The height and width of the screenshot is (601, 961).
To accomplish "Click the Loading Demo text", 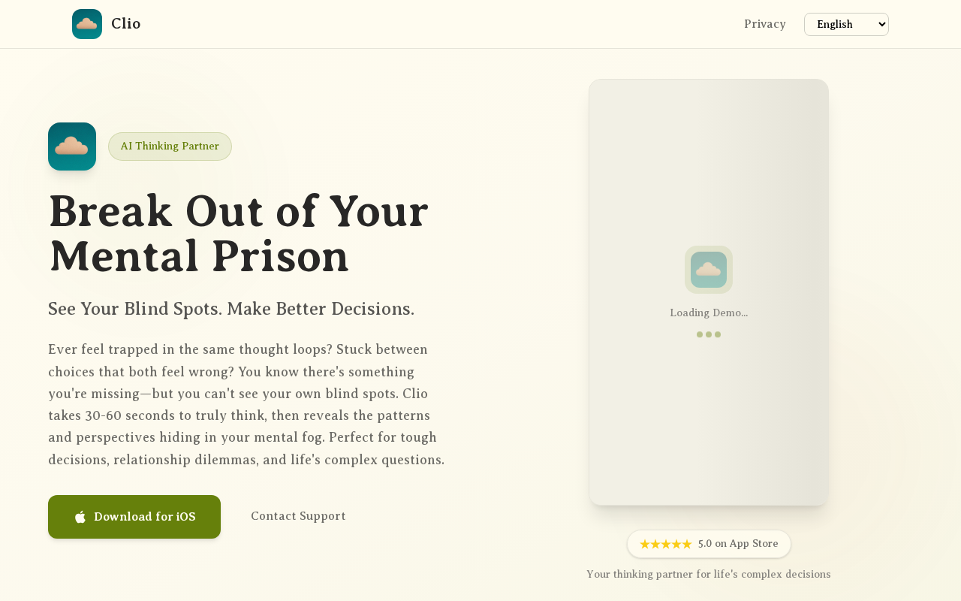I will [x=709, y=313].
